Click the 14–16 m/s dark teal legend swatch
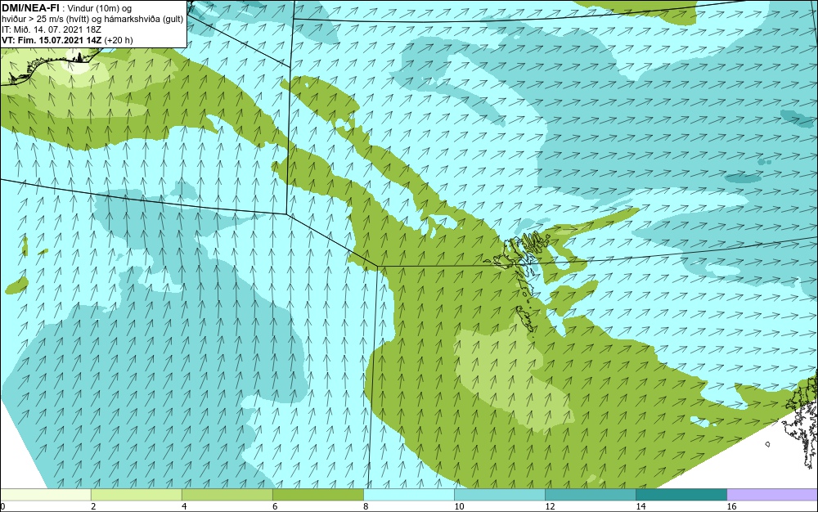This screenshot has width=818, height=512. [x=681, y=494]
